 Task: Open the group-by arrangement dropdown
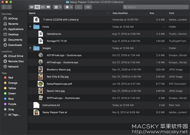(x=57, y=7)
